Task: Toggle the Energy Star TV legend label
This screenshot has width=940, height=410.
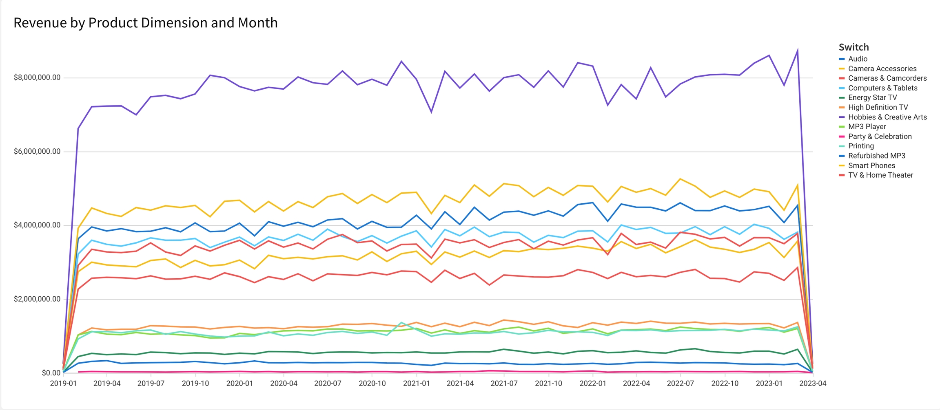Action: [x=872, y=98]
